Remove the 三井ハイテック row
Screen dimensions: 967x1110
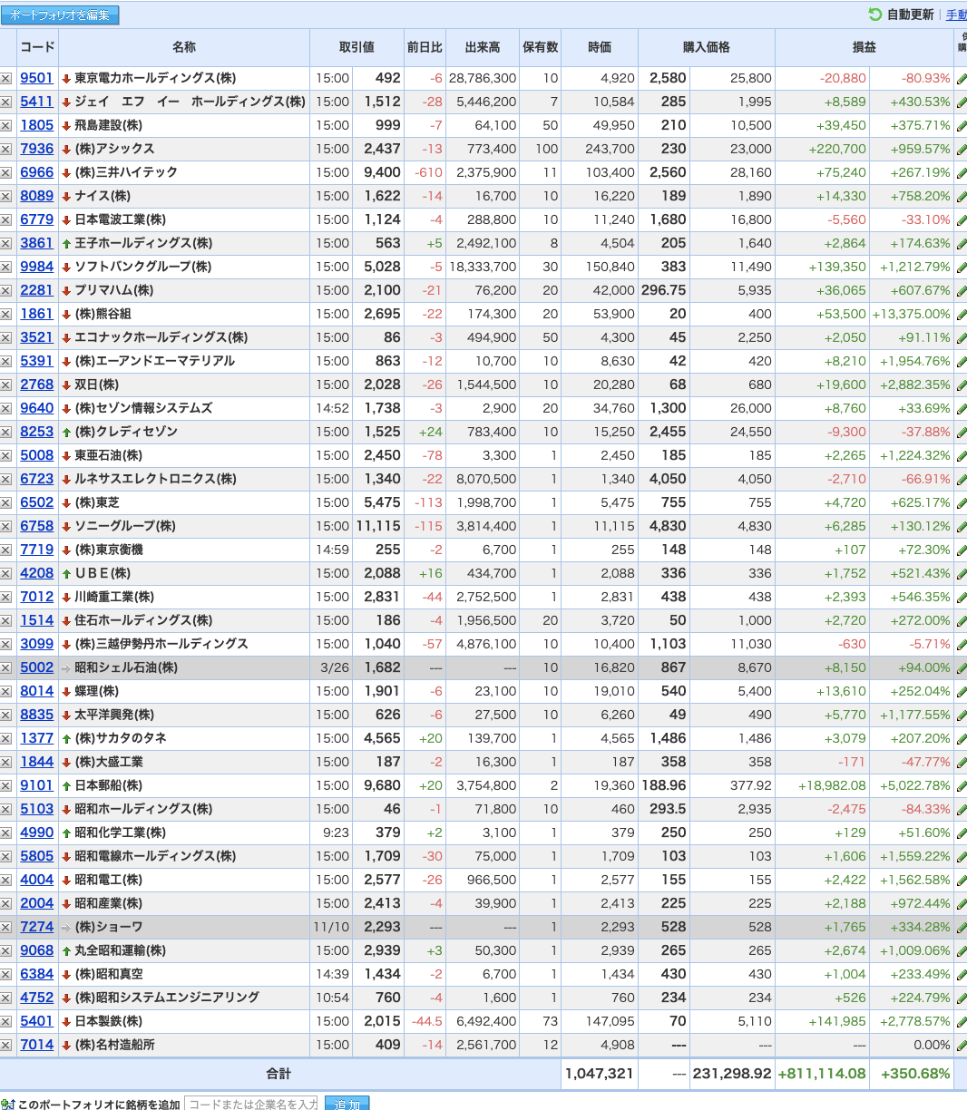coord(6,173)
